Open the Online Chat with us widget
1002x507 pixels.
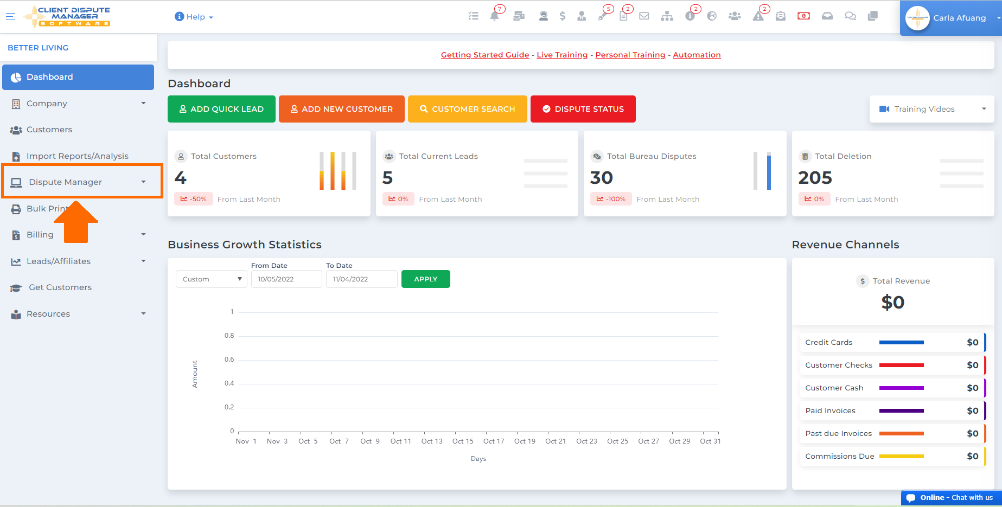click(952, 498)
